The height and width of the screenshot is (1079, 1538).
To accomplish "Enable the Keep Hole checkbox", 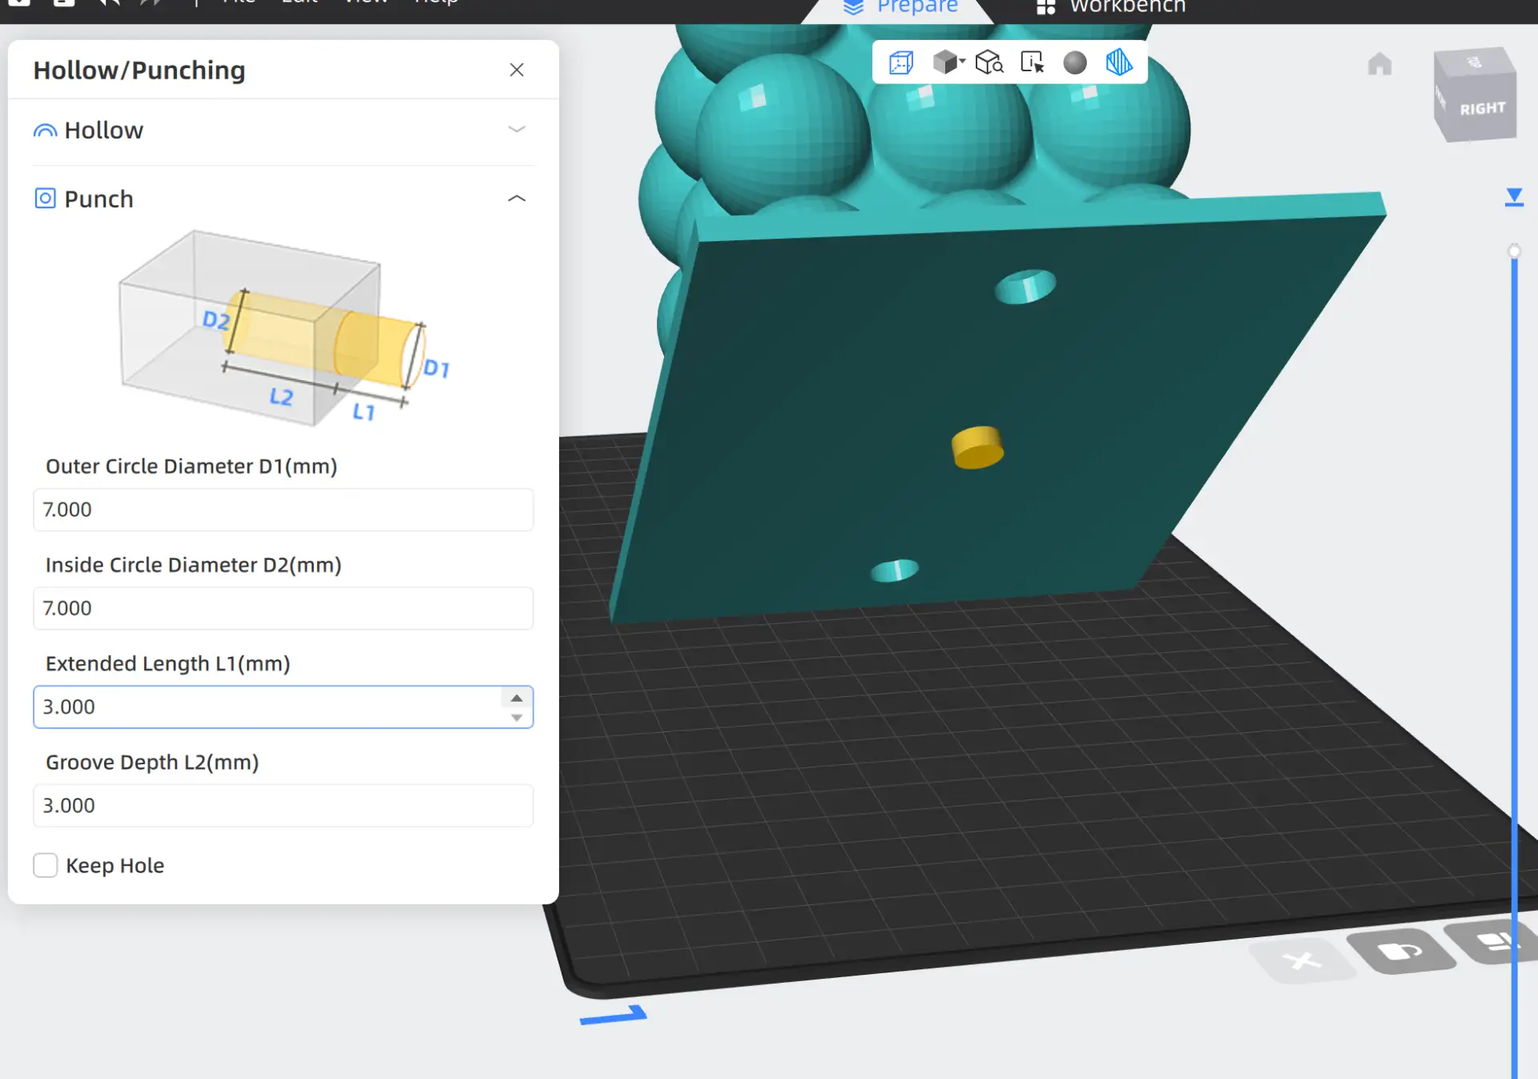I will (x=46, y=865).
